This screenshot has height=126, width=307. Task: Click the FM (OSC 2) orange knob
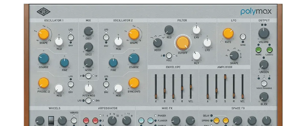pos(43,83)
